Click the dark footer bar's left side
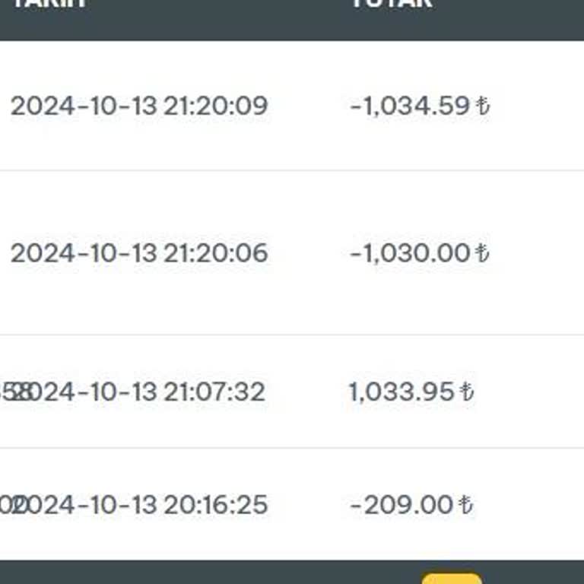Screen dimensions: 584x584 114,573
